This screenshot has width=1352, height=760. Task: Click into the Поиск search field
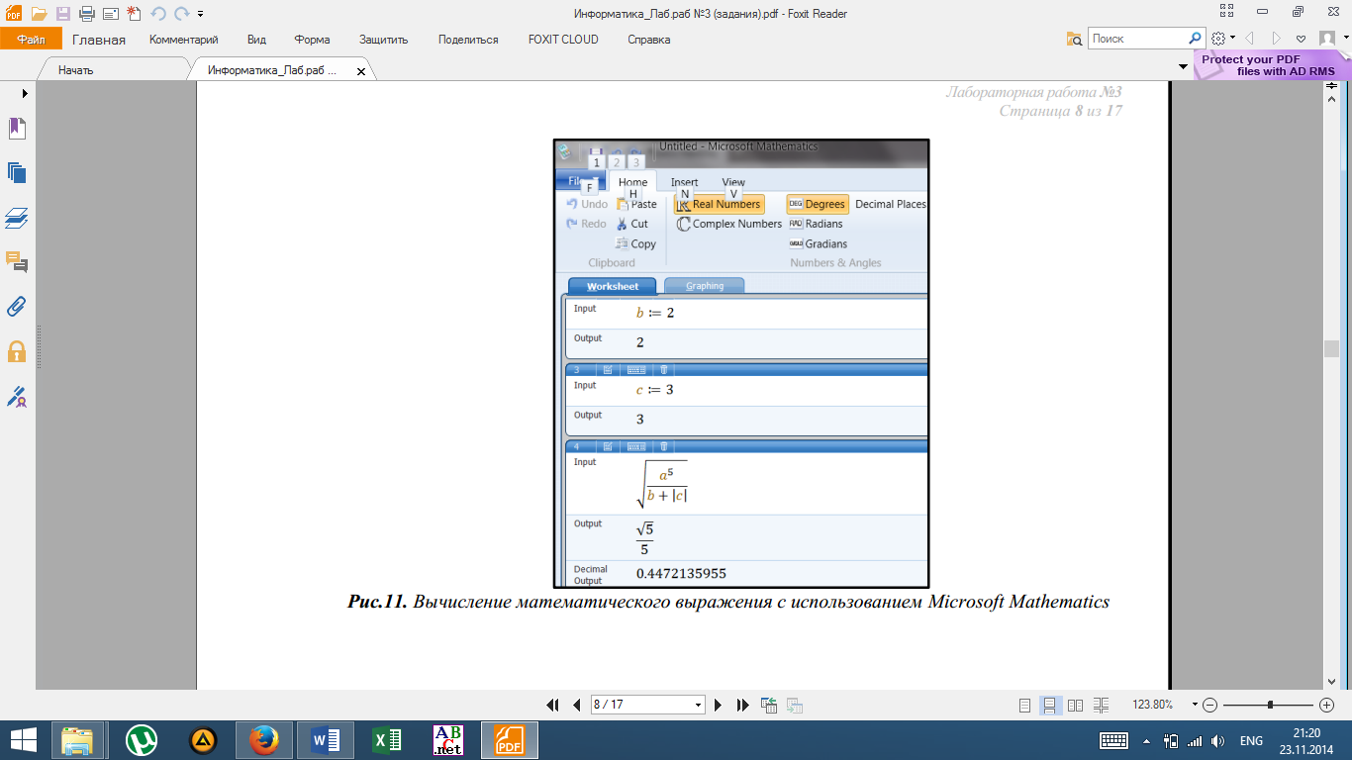tap(1138, 39)
